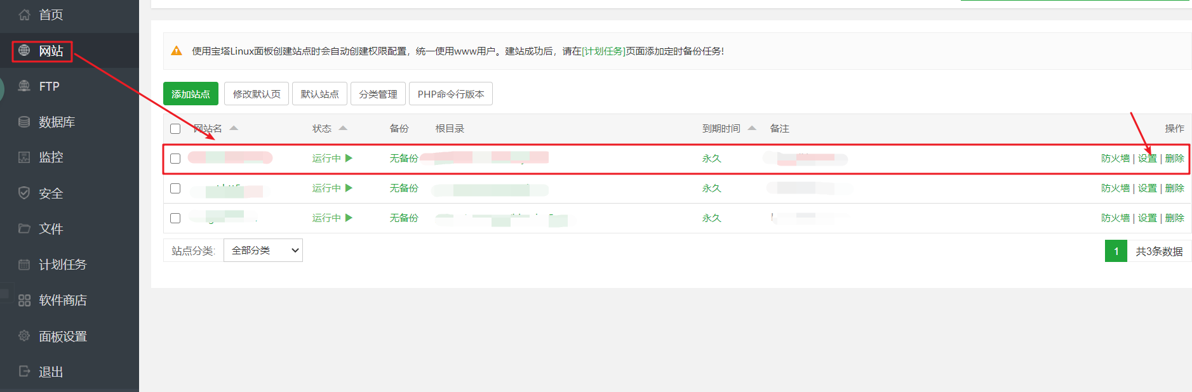This screenshot has width=1192, height=392.
Task: Follow the [计划任务] link in the notice
Action: [603, 51]
